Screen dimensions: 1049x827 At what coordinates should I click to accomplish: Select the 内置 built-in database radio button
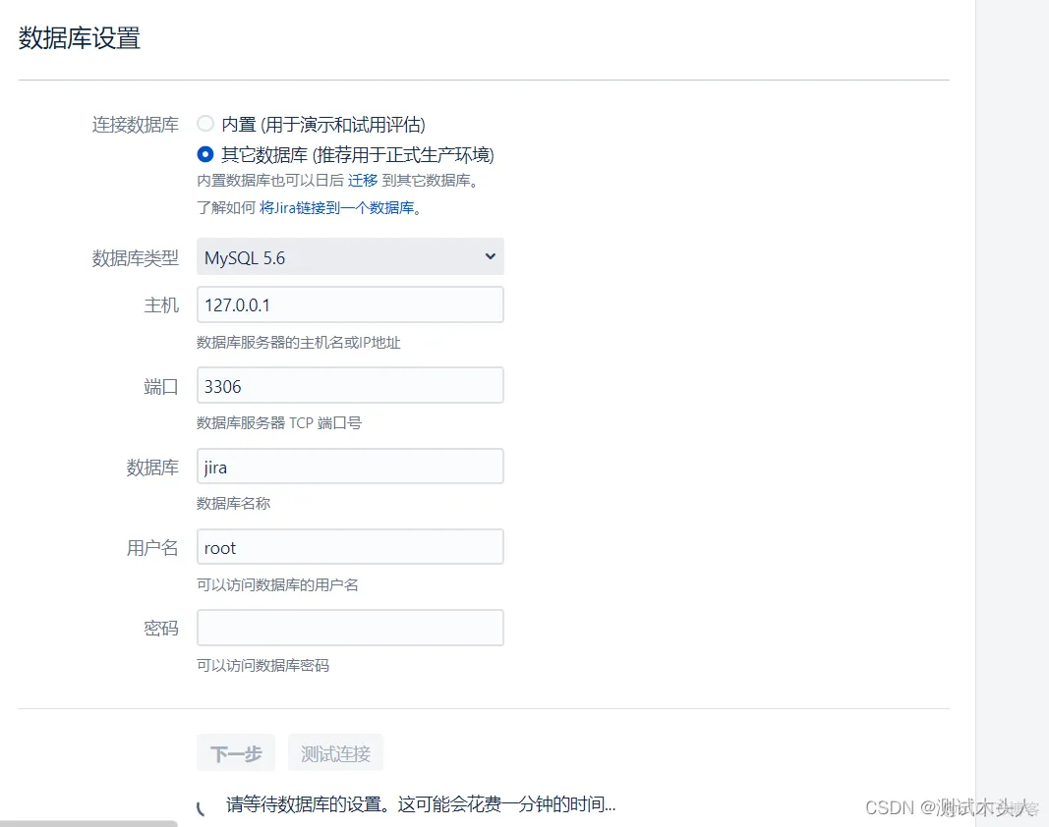(205, 124)
